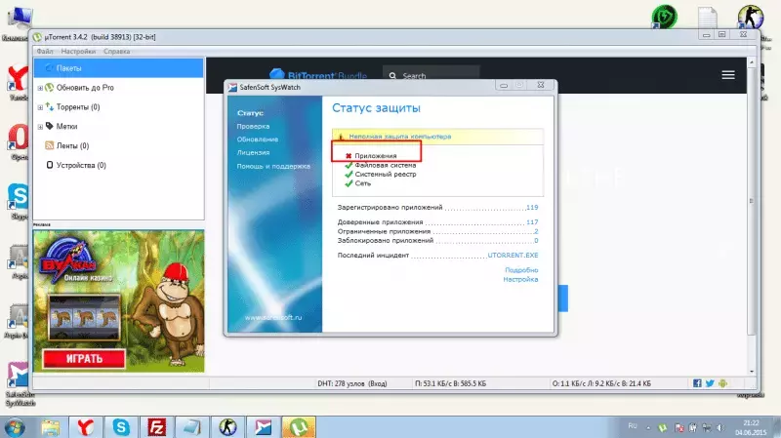Screen dimensions: 781x438
Task: Click the uTorrent scrollbar down arrow
Action: [x=752, y=371]
